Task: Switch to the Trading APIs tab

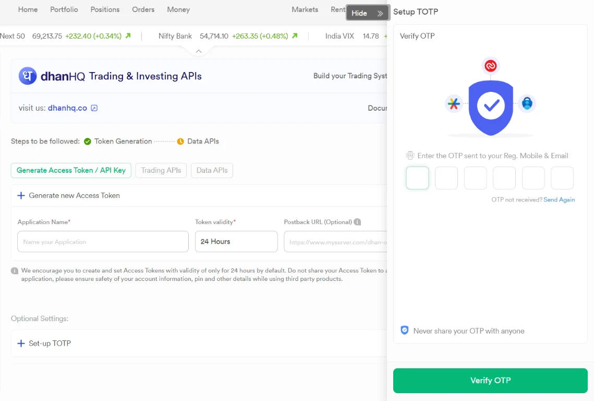Action: point(161,170)
